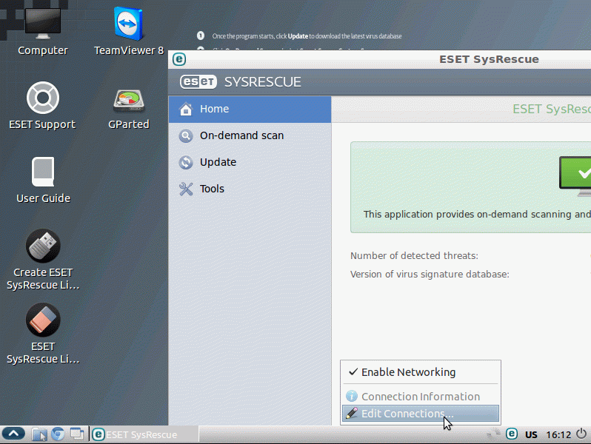The width and height of the screenshot is (591, 444).
Task: Click the show desktop taskbar icon
Action: point(76,434)
